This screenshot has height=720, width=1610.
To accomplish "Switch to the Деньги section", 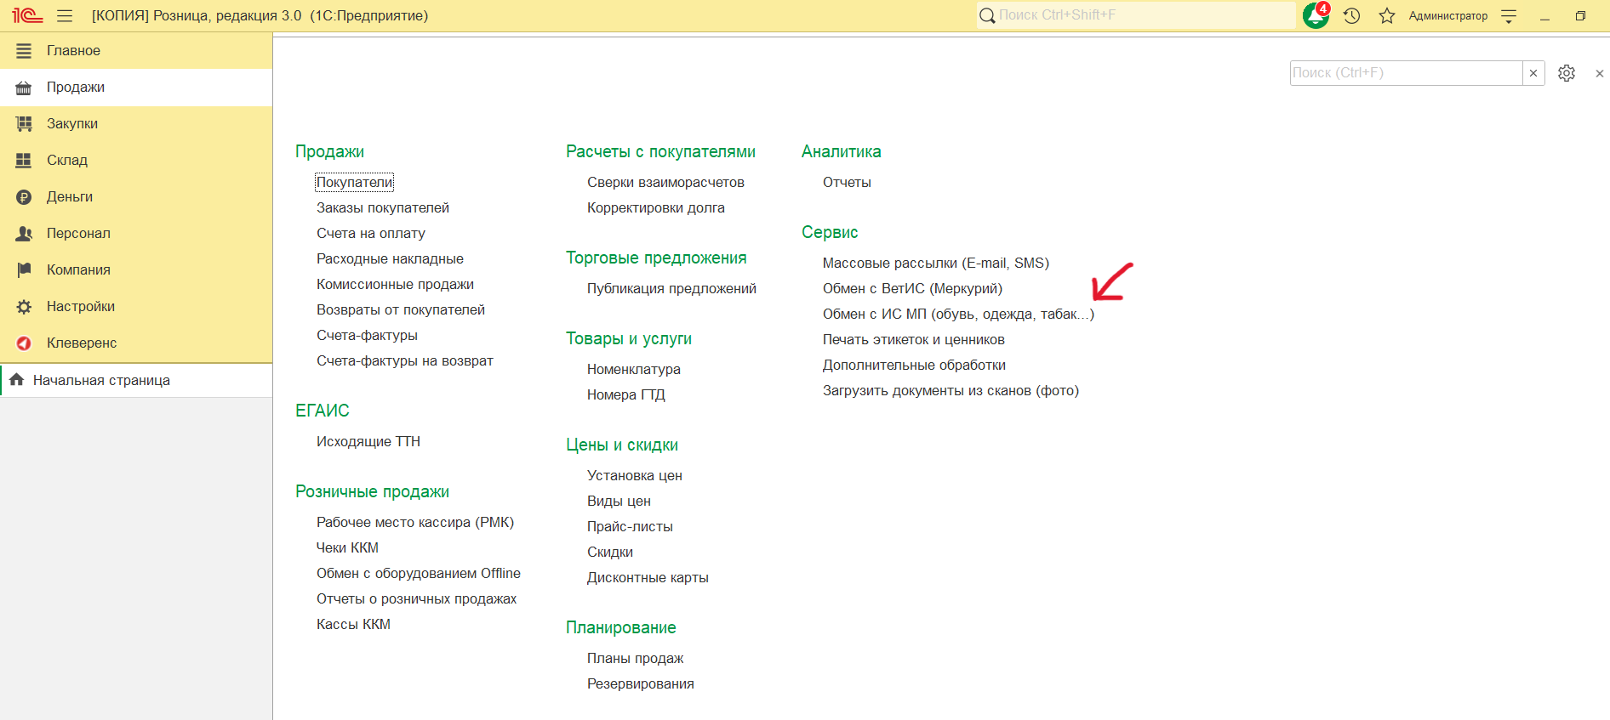I will (136, 197).
